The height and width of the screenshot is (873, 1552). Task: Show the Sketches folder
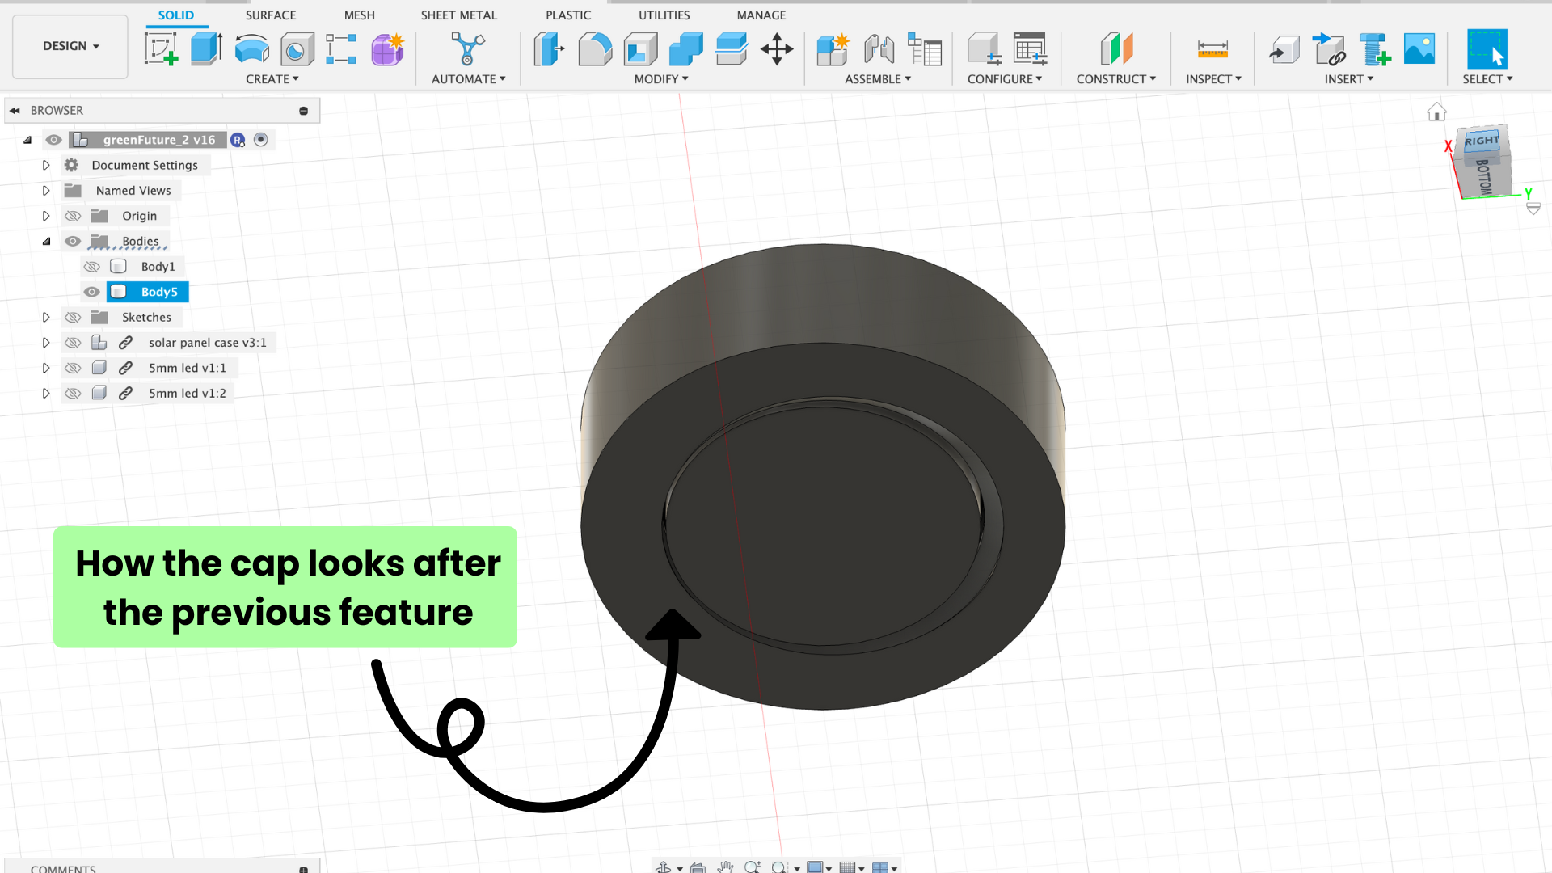coord(73,317)
